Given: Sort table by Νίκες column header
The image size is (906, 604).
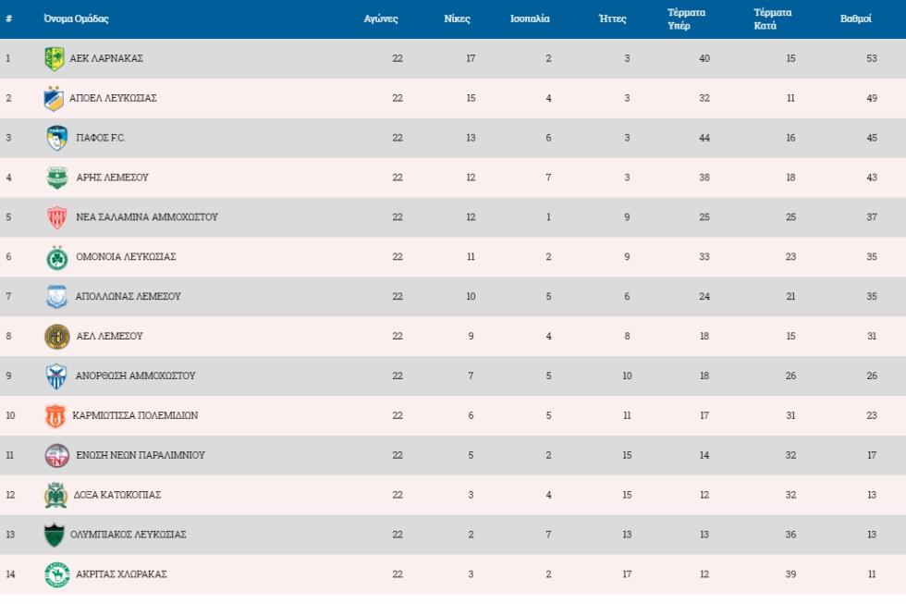Looking at the screenshot, I should click(x=458, y=19).
